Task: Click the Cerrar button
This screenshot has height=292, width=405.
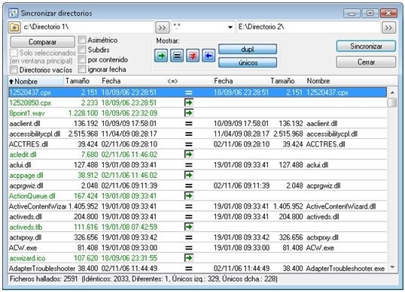Action: point(366,62)
